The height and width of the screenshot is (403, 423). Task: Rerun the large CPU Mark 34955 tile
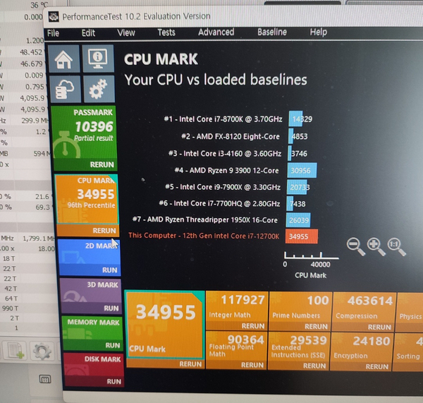(190, 364)
